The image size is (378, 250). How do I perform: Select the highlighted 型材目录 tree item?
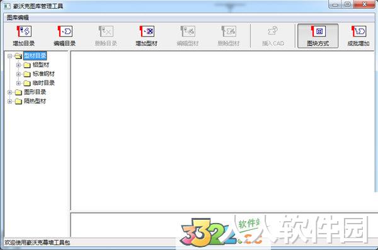35,56
